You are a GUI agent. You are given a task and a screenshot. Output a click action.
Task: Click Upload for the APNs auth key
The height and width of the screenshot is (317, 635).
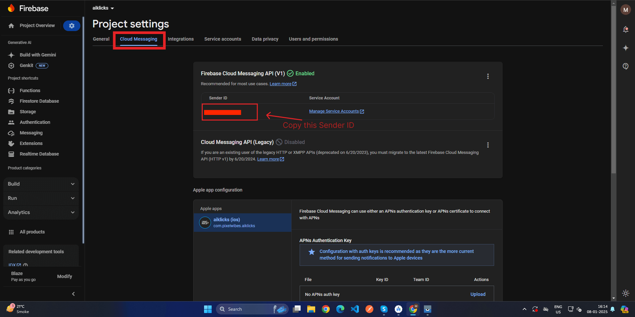click(x=478, y=294)
